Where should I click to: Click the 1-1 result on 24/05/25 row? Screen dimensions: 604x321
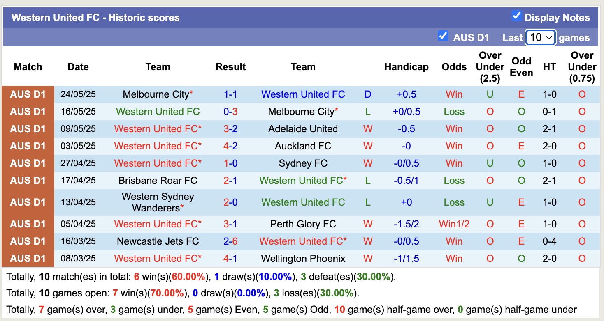point(230,94)
